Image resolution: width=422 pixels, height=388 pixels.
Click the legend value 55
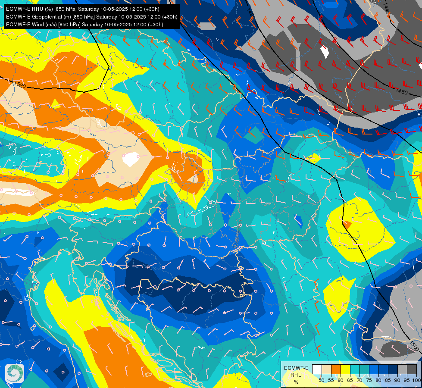click(x=331, y=380)
